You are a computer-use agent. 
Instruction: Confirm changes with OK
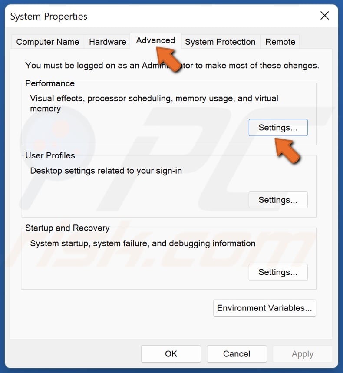171,354
